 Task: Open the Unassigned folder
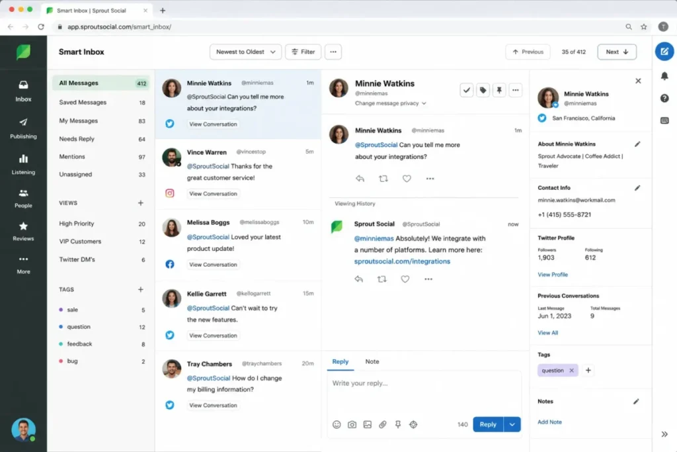click(101, 174)
